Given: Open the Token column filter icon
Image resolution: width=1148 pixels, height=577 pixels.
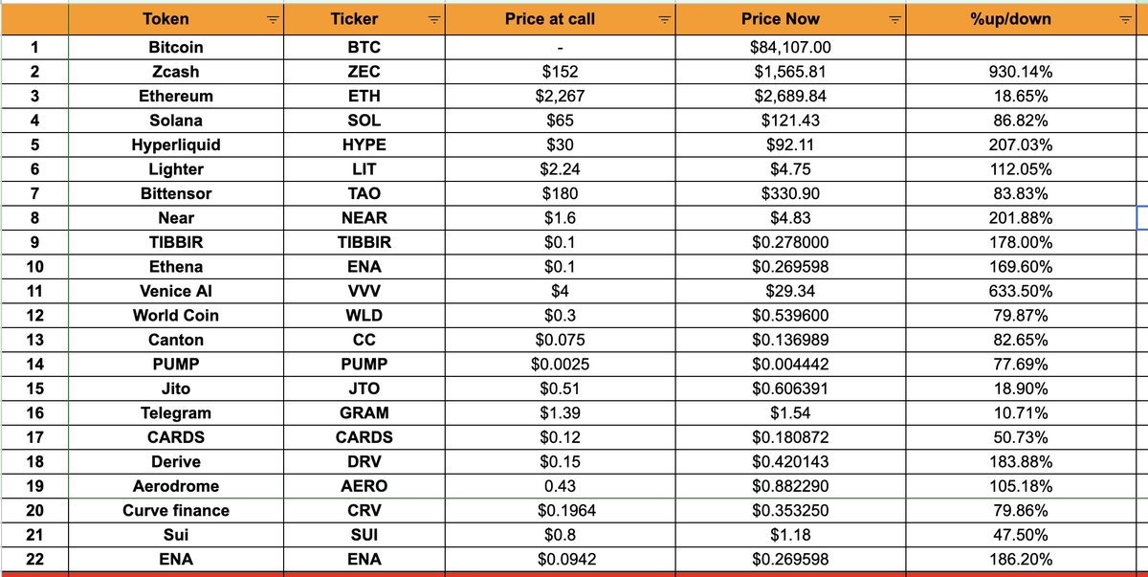Looking at the screenshot, I should [x=273, y=19].
